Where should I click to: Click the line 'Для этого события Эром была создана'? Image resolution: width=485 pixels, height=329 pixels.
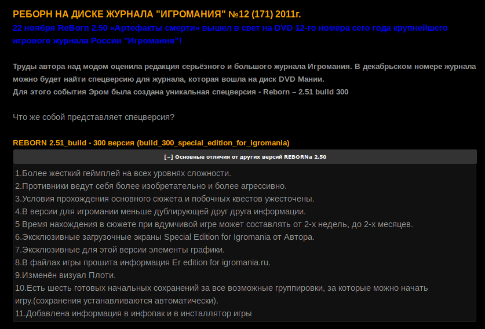(x=180, y=92)
